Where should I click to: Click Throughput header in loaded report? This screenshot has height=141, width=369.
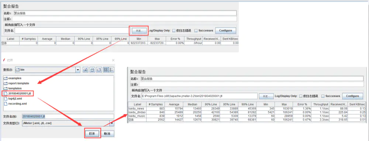[320, 104]
